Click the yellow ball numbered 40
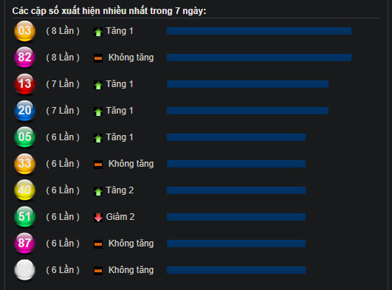Viewport: 392px width, 290px height. (x=24, y=190)
